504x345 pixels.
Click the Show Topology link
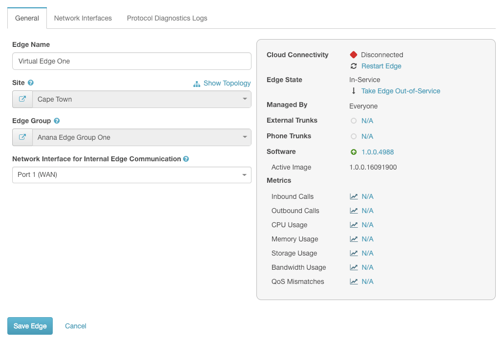click(x=227, y=83)
